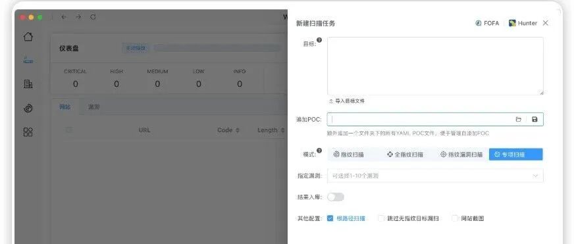
Task: Import a target file via 导入目标文件
Action: (347, 101)
